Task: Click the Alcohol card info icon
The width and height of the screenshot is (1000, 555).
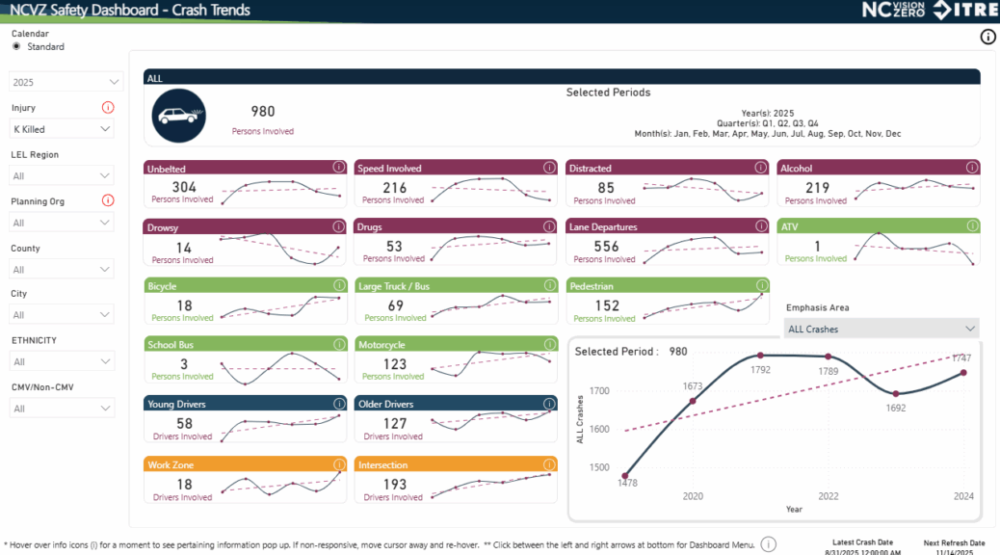Action: click(x=972, y=168)
